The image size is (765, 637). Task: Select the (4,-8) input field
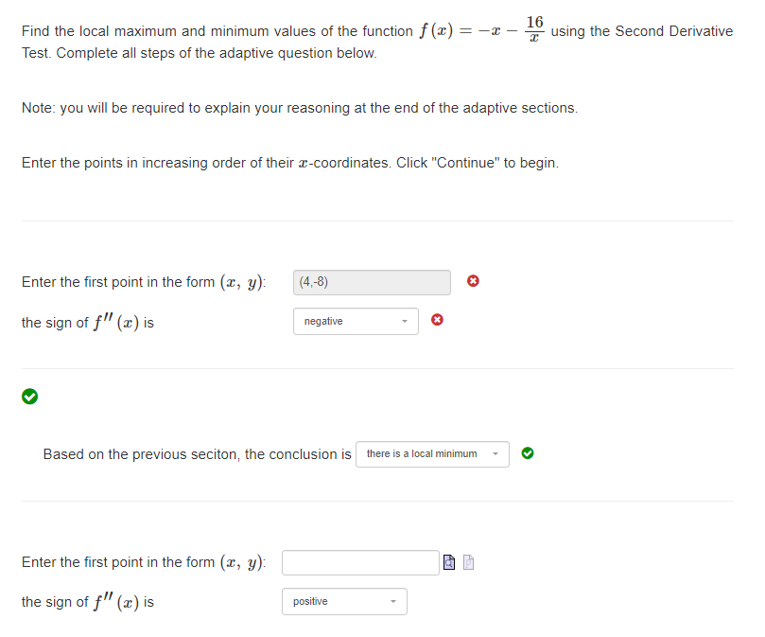coord(371,281)
